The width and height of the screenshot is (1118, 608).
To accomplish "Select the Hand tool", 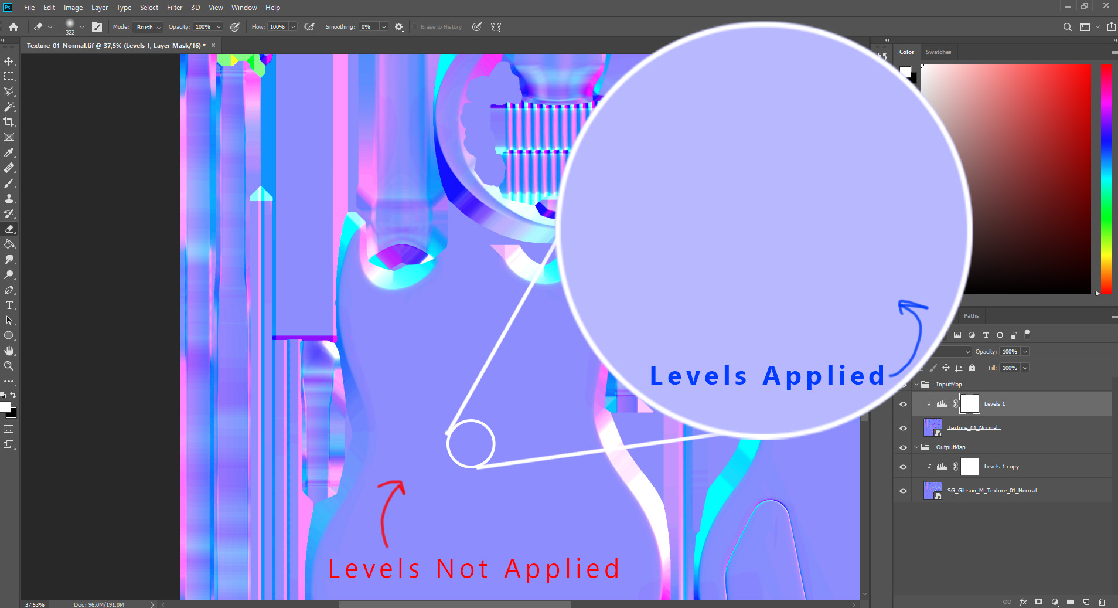I will 9,351.
